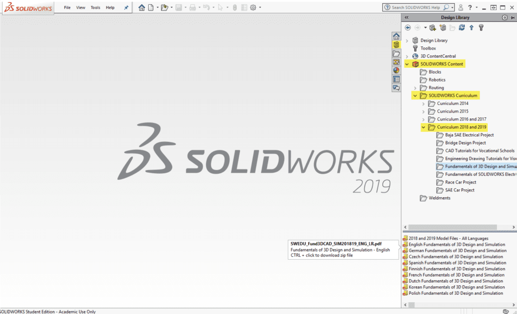Refresh the Design Library

(462, 28)
